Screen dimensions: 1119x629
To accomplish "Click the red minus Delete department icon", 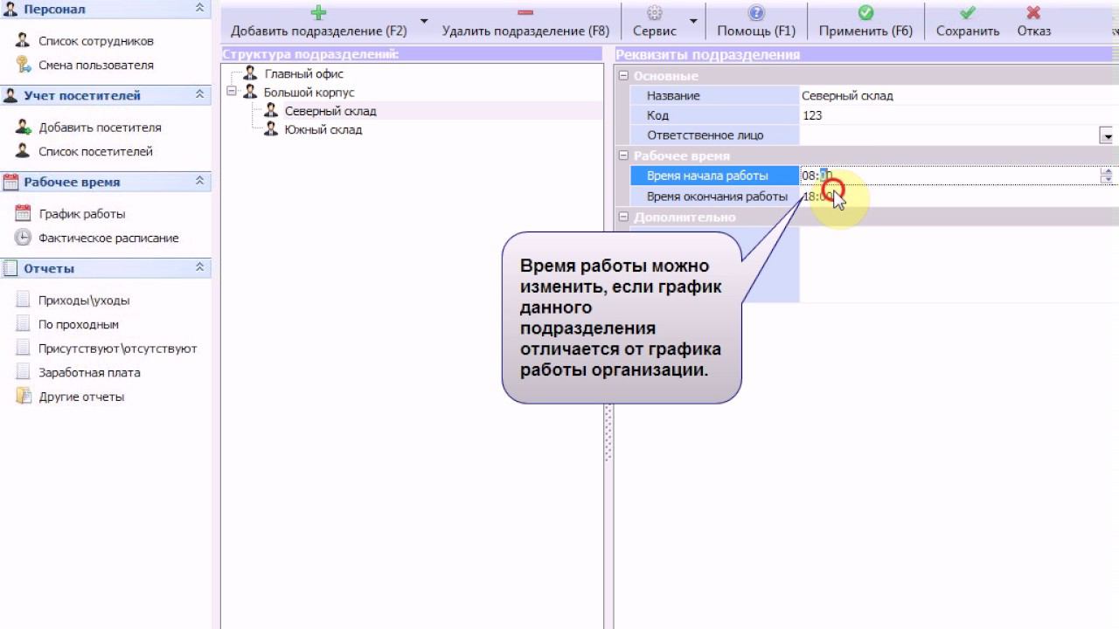I will tap(525, 12).
